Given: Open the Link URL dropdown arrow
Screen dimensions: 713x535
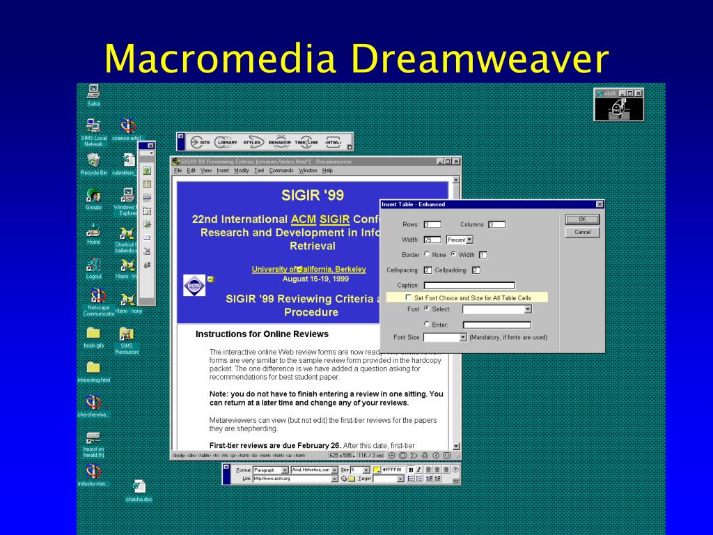Looking at the screenshot, I should coord(335,479).
